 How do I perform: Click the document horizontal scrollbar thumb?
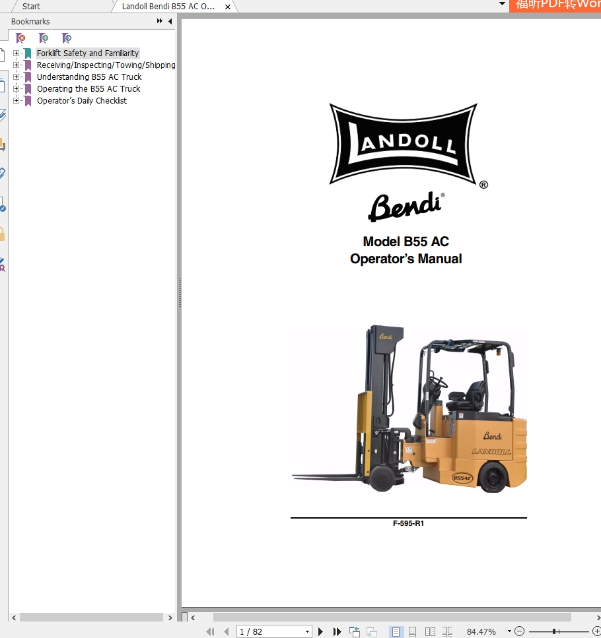coord(392,618)
